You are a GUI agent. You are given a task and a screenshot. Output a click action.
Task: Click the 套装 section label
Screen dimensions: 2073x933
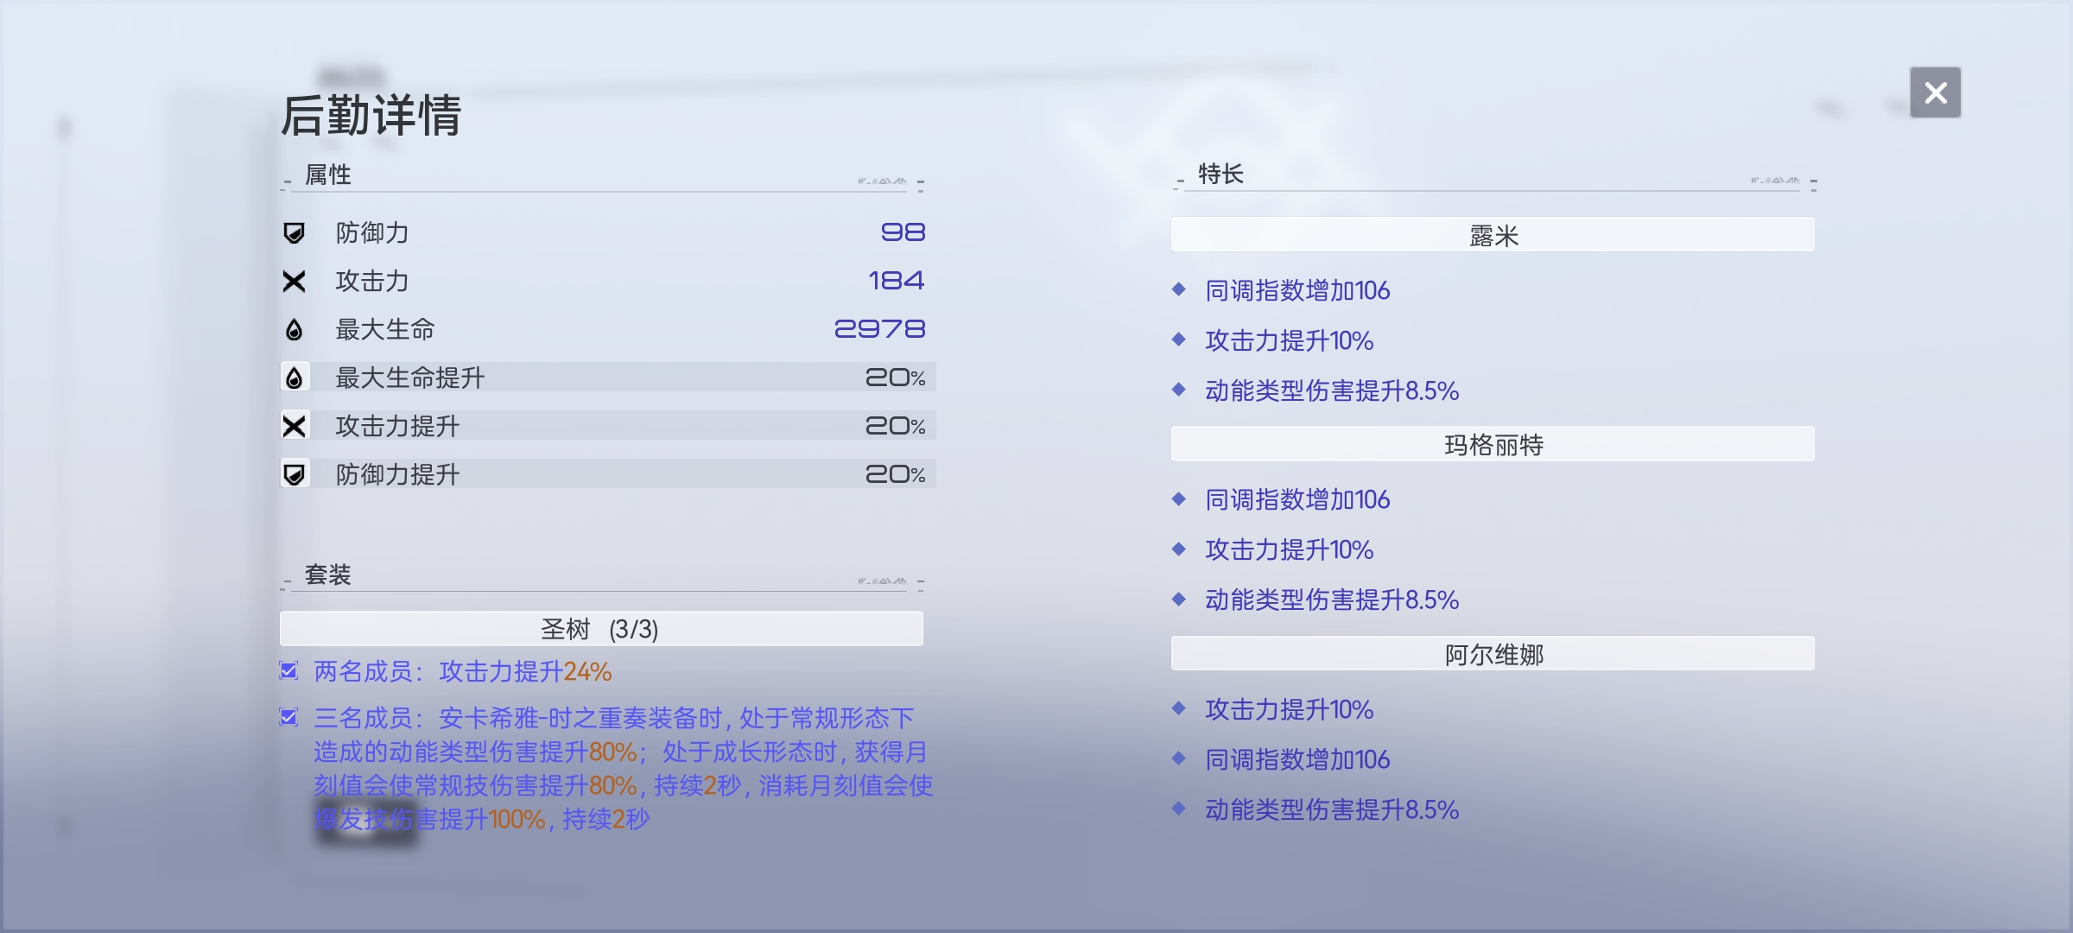pos(328,574)
